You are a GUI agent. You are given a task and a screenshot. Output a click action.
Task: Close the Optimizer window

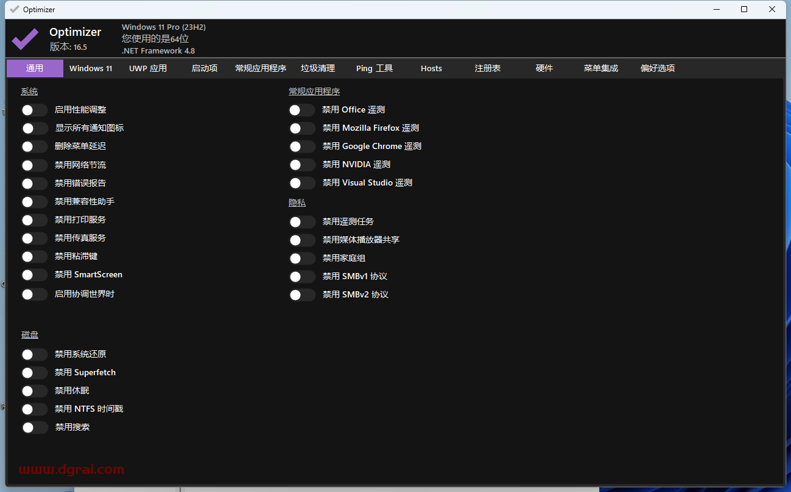[772, 9]
